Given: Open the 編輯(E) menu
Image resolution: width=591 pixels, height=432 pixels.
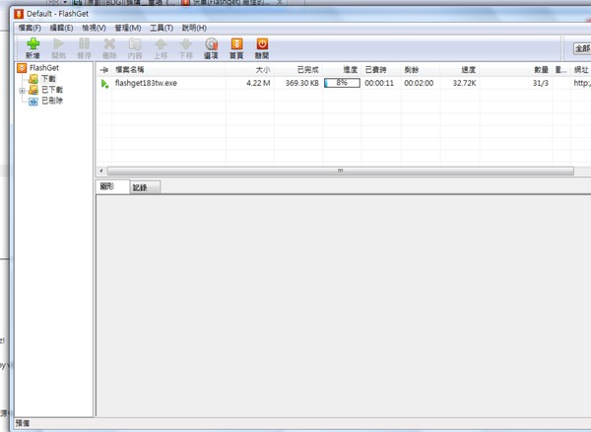Looking at the screenshot, I should point(61,28).
